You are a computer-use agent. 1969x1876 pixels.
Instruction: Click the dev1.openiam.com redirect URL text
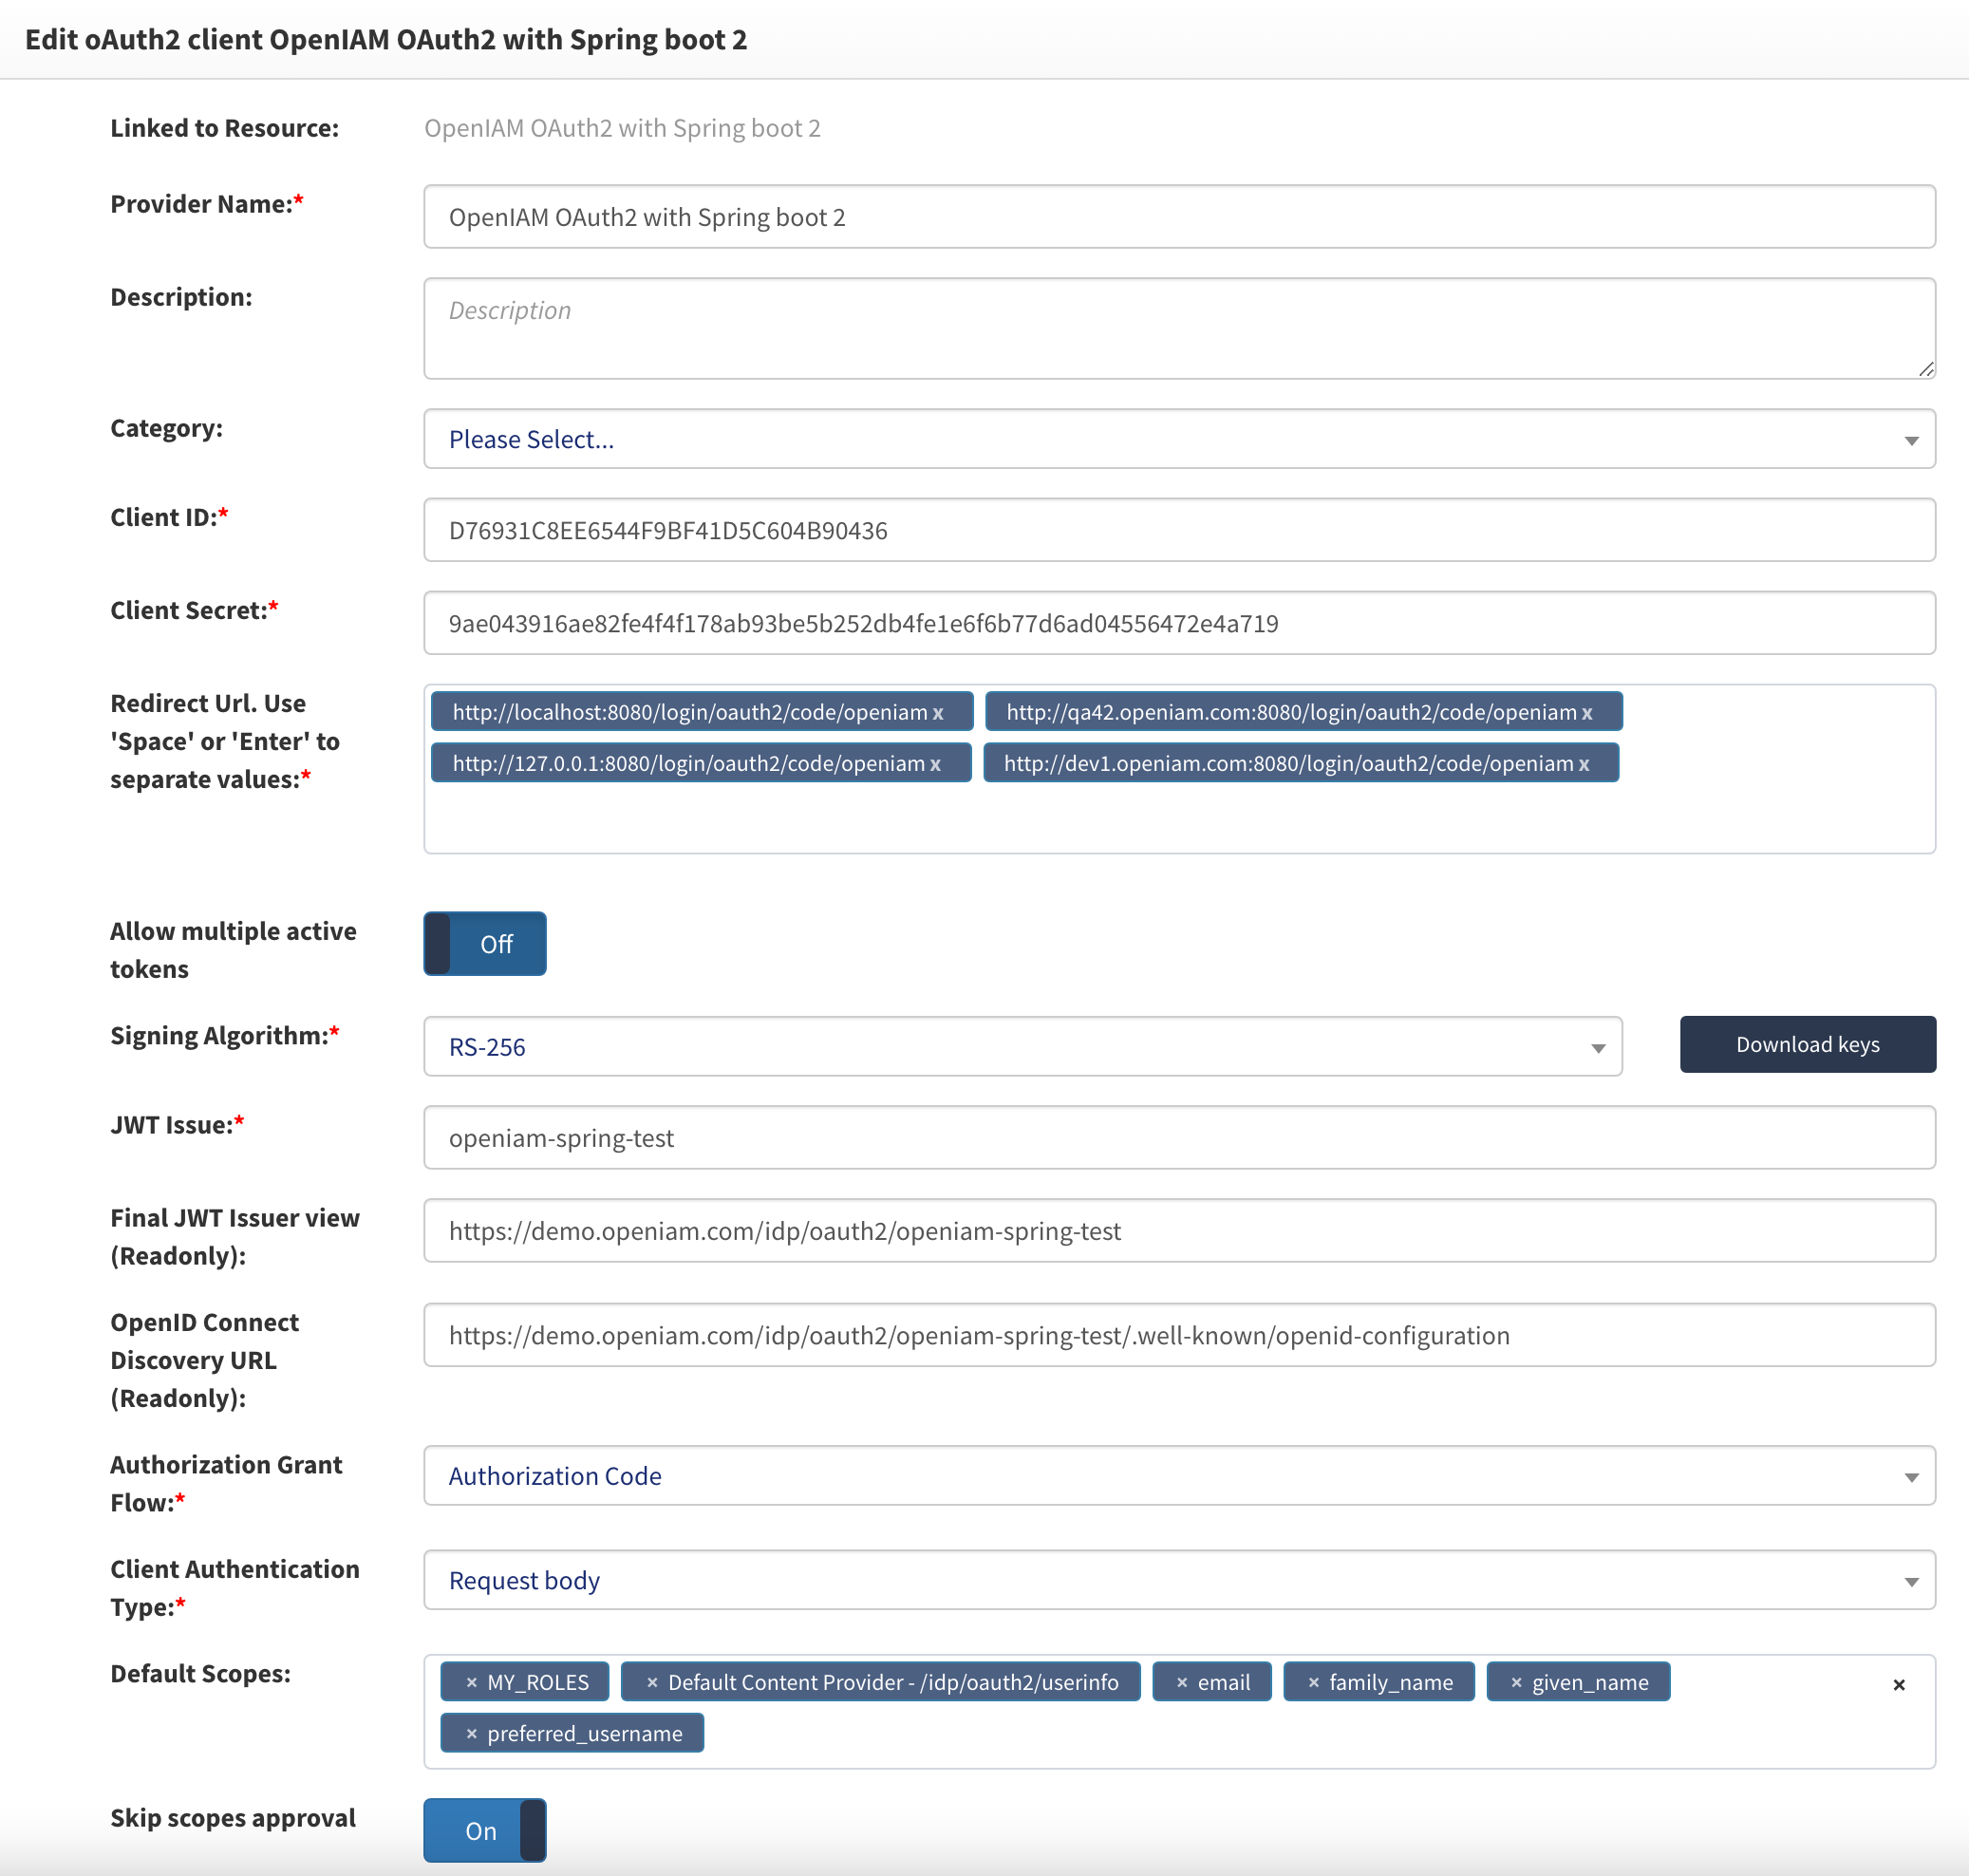pos(1289,763)
